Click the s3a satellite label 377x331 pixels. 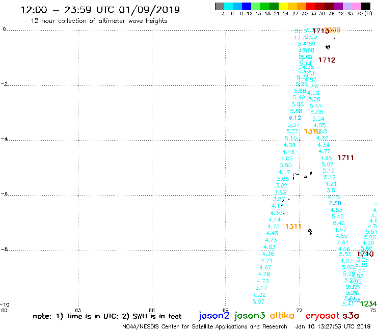click(x=351, y=316)
